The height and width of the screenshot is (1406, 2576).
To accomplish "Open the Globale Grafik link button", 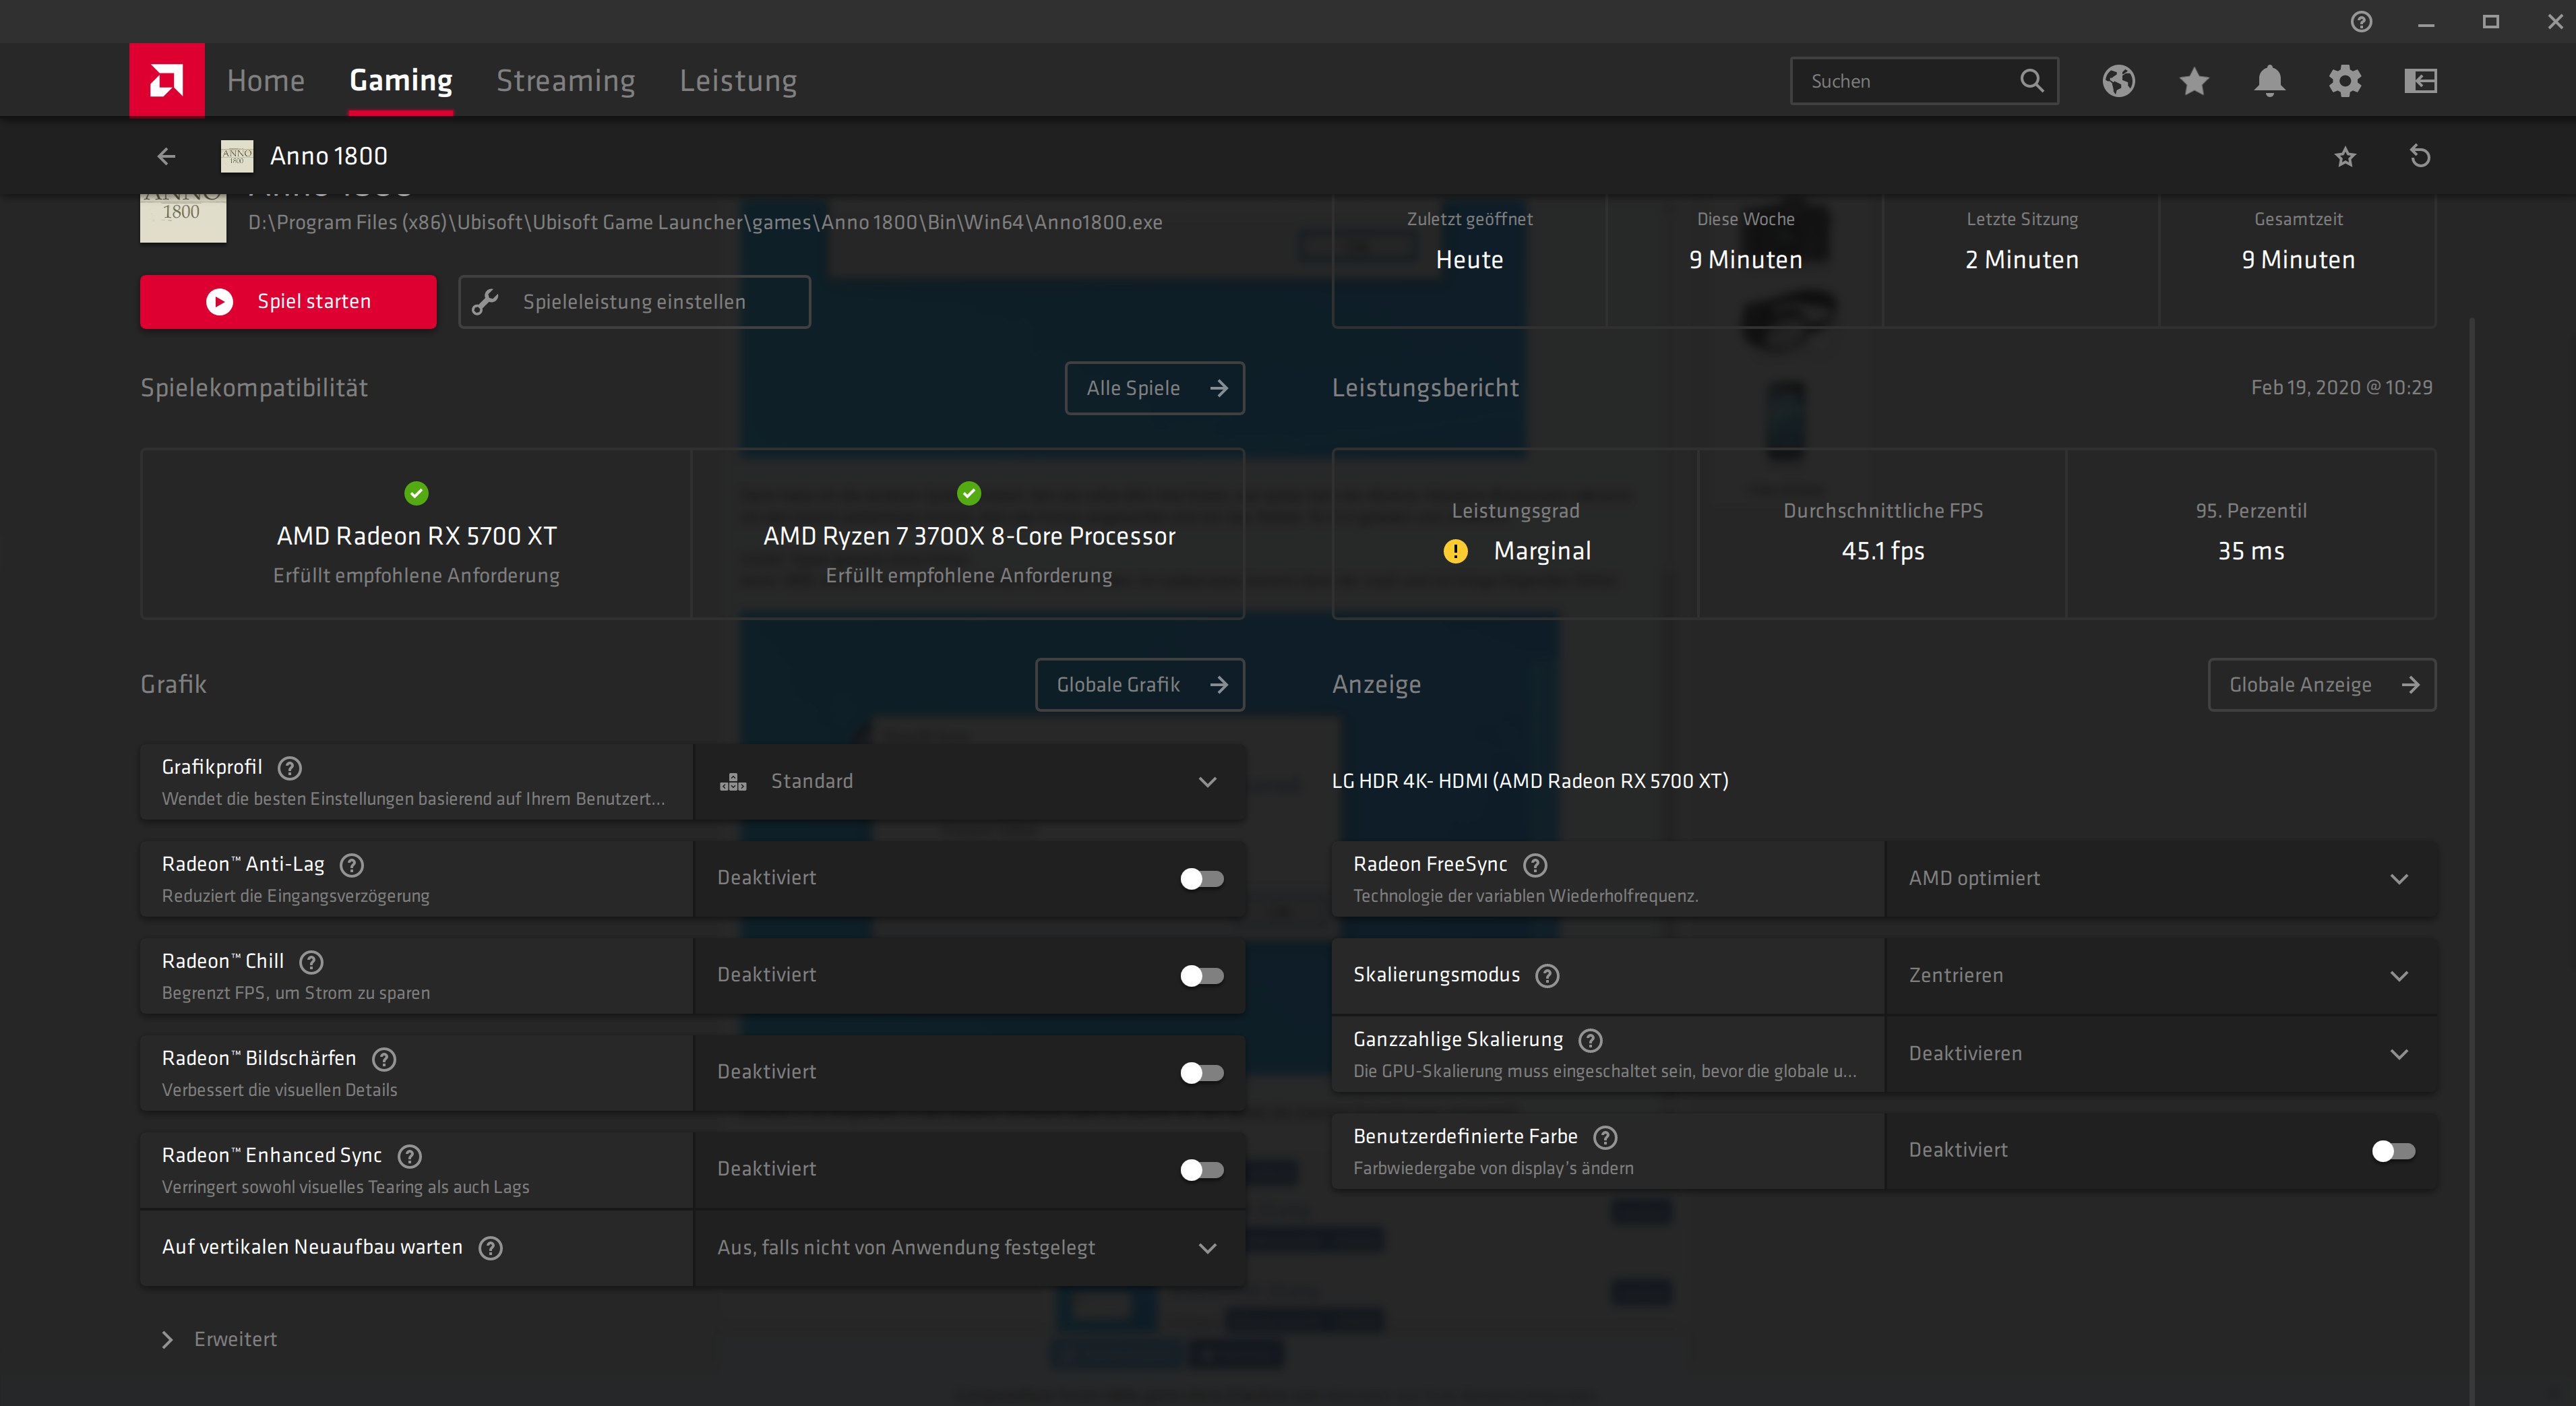I will coord(1139,685).
